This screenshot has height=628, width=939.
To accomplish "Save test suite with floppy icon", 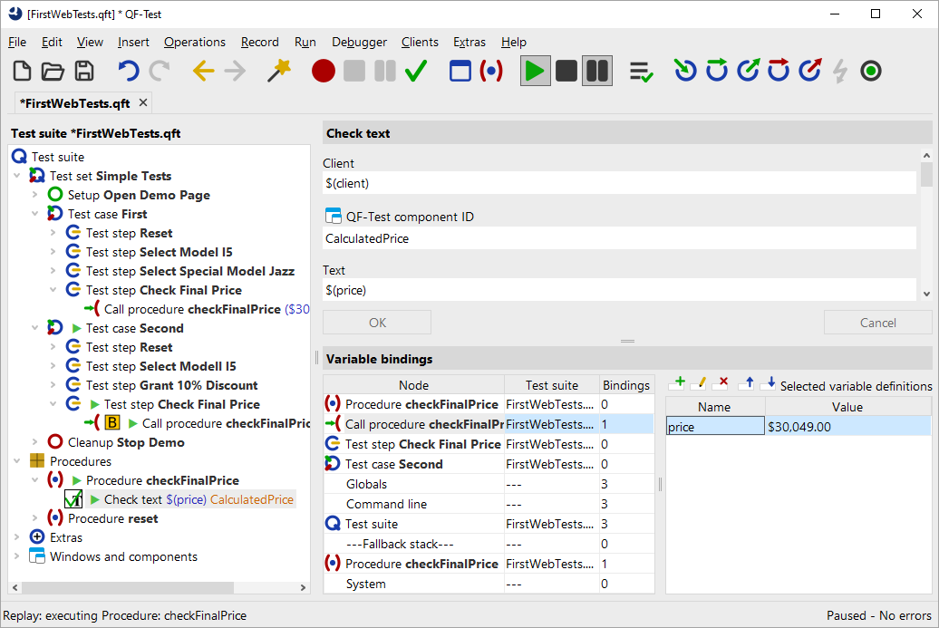I will [x=84, y=71].
